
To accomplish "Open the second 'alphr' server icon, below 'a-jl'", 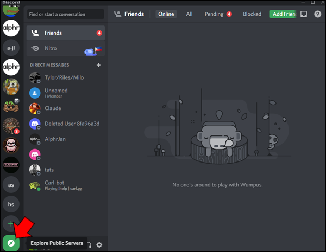I will 11,67.
